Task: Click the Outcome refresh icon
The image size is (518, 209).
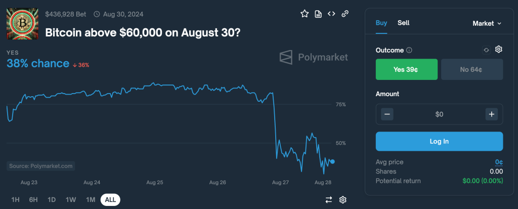Action: coord(486,50)
